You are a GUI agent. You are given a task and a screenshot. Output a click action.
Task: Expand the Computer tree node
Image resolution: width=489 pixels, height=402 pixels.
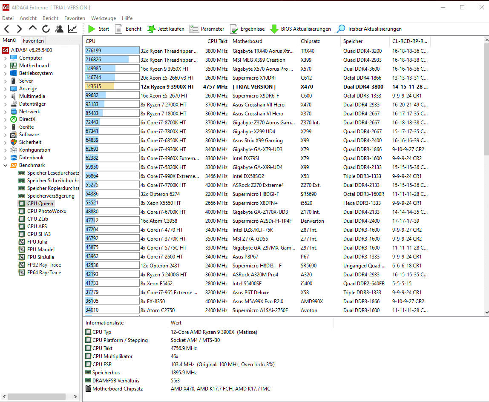click(x=5, y=58)
